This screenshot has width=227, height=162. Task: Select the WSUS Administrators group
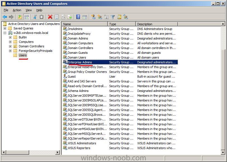pyautogui.click(x=82, y=143)
